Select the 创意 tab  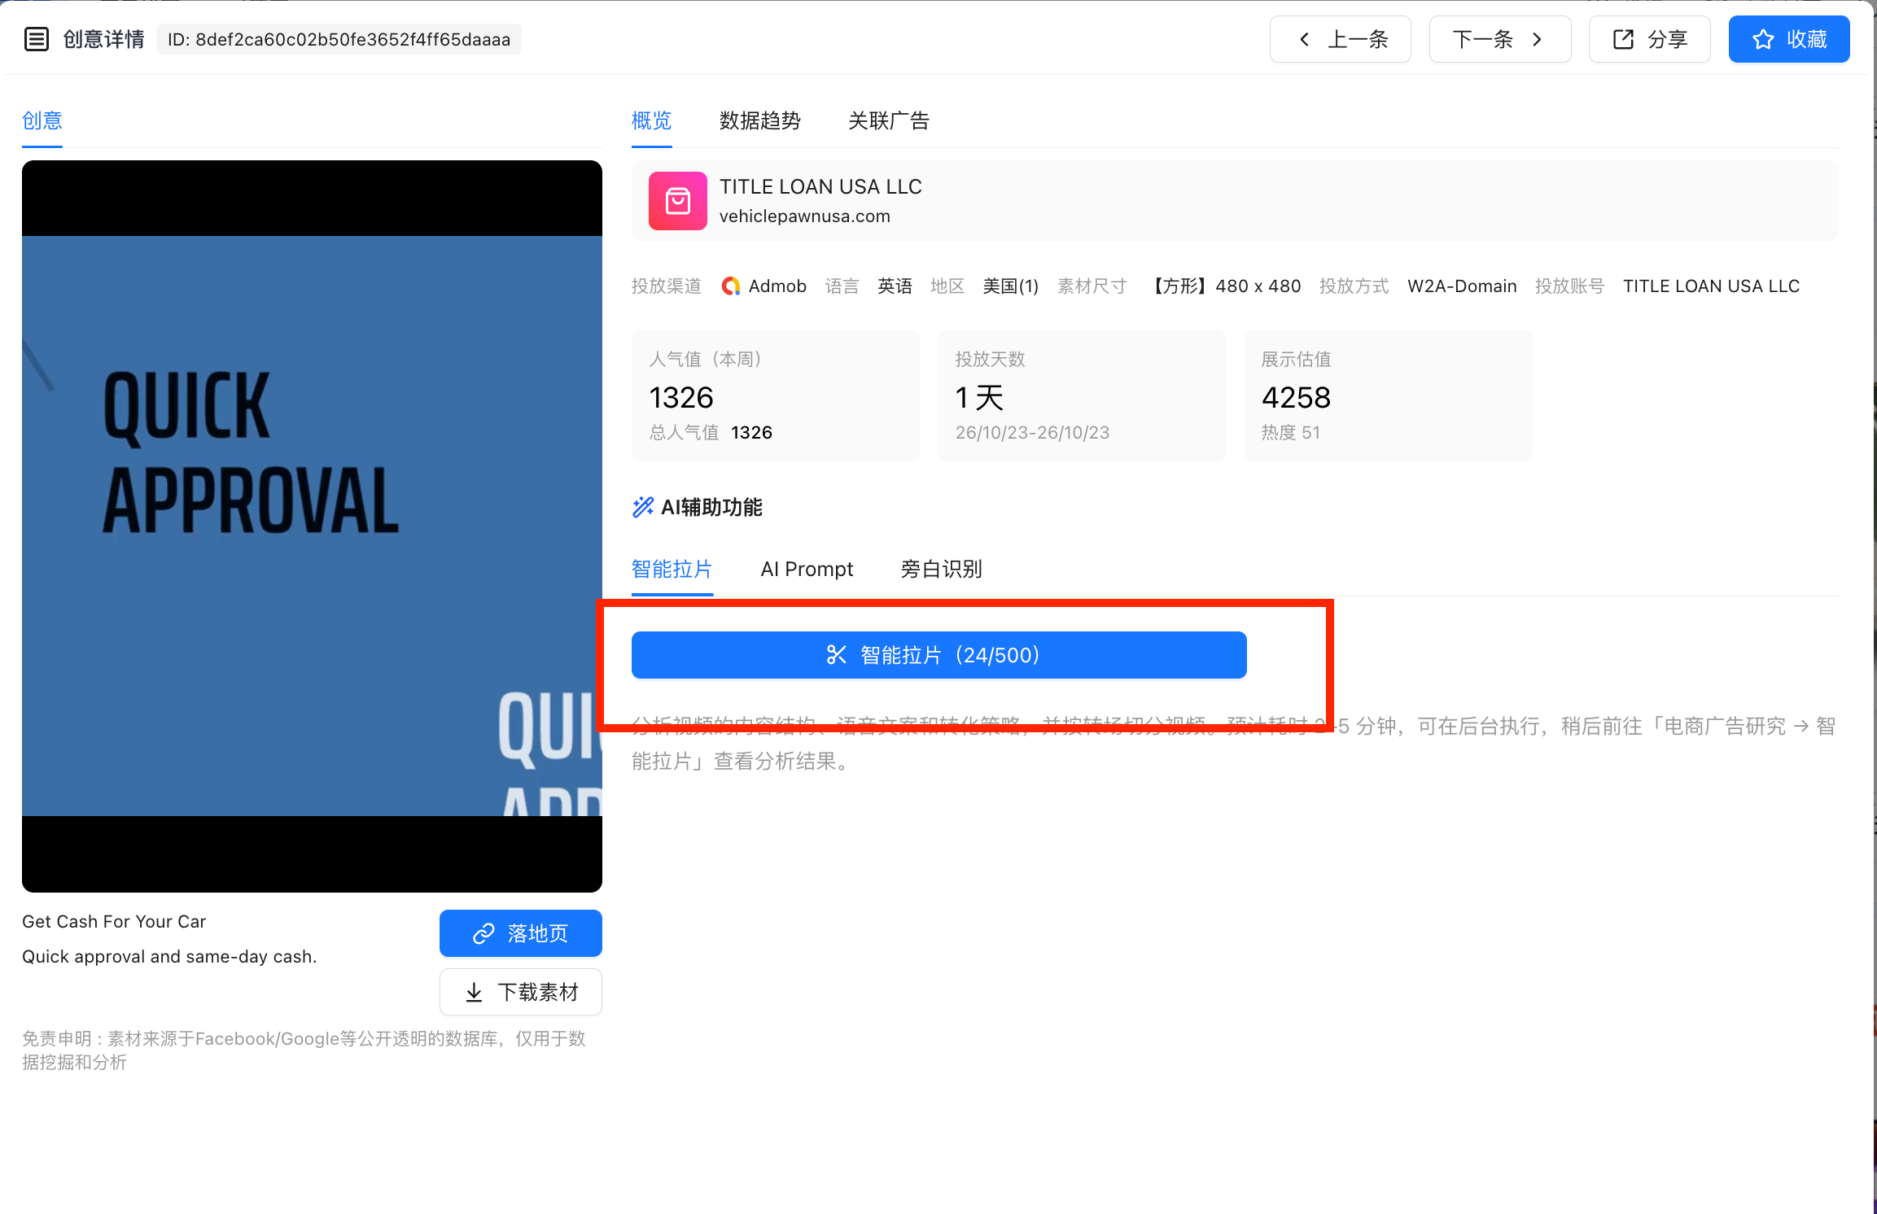pos(42,121)
